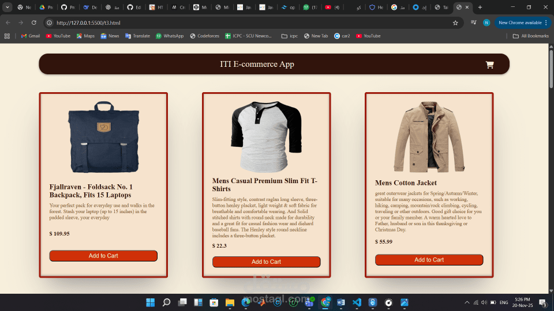
Task: Open the Chrome three-dot menu
Action: [x=546, y=22]
